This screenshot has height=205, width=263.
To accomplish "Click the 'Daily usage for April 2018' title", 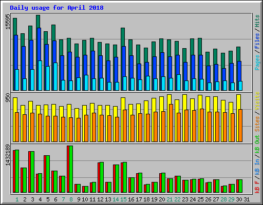I will point(57,8).
